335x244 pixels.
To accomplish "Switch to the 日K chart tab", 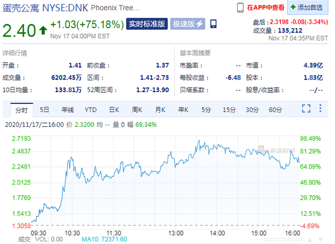I will [x=114, y=110].
